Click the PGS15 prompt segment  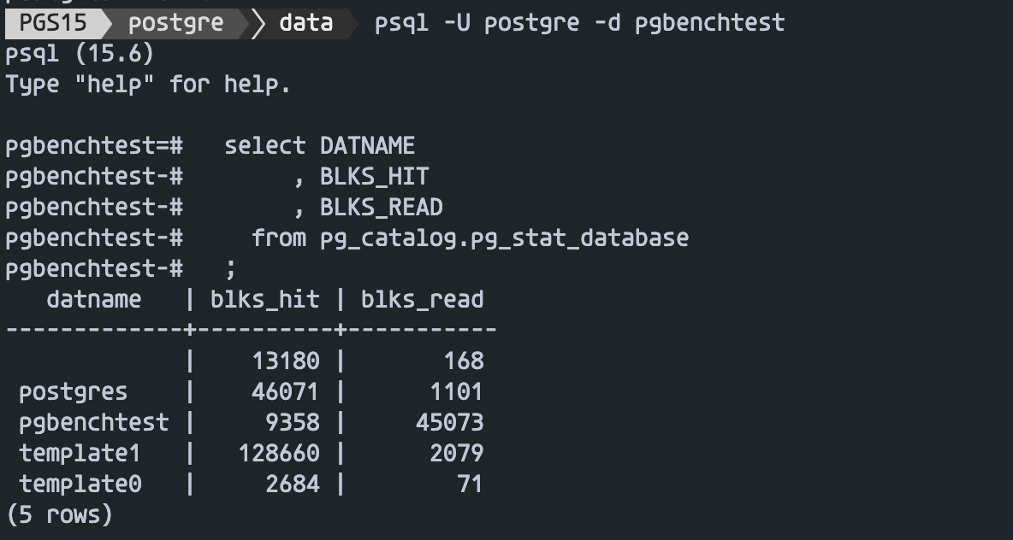(53, 22)
